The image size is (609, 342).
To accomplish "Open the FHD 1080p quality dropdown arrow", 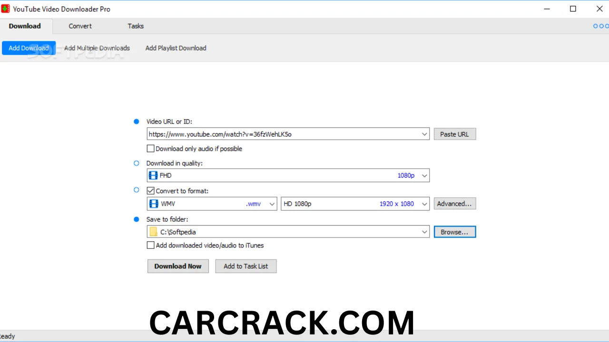I will pyautogui.click(x=424, y=176).
